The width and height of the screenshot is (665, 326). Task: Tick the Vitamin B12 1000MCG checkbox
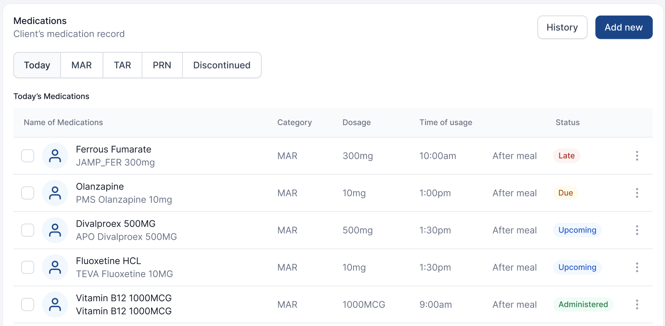[28, 304]
